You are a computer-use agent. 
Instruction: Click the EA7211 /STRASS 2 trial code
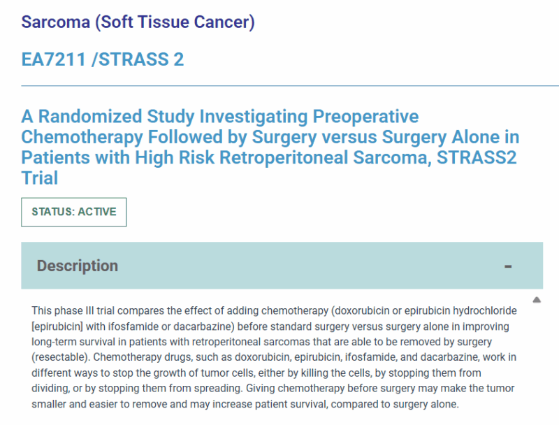tap(103, 59)
